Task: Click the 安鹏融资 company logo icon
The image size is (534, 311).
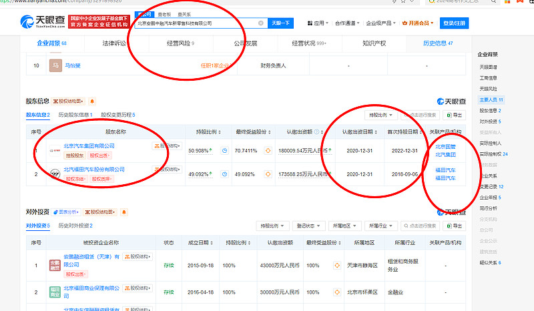Action: 55,266
